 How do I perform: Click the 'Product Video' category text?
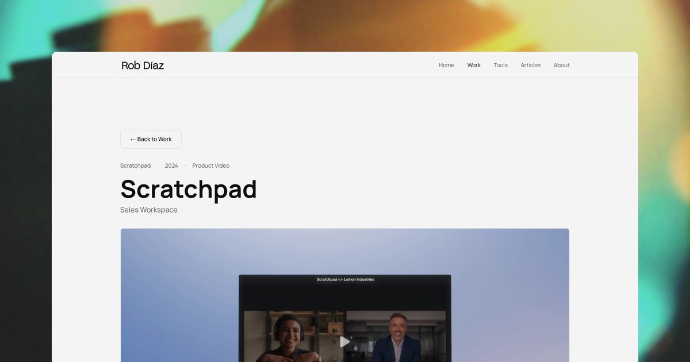pyautogui.click(x=210, y=165)
